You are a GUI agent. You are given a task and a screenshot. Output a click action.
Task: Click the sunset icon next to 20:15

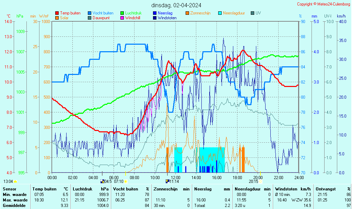coord(260,181)
